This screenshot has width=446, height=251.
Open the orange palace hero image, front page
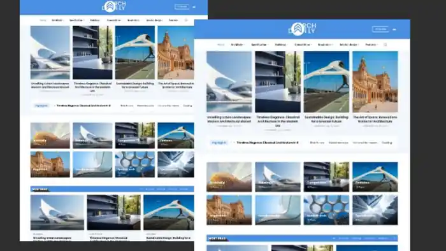coord(375,82)
